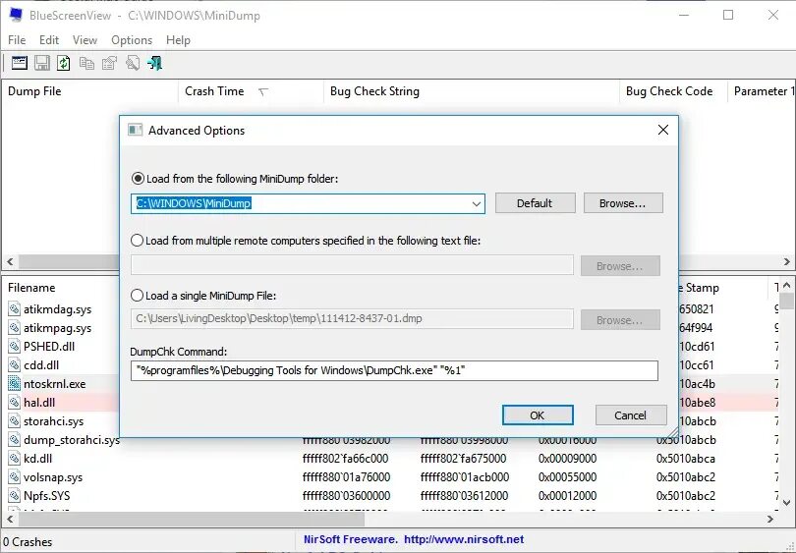Click the file icon beside ntoskrnl.exe
Image resolution: width=796 pixels, height=553 pixels.
point(14,383)
